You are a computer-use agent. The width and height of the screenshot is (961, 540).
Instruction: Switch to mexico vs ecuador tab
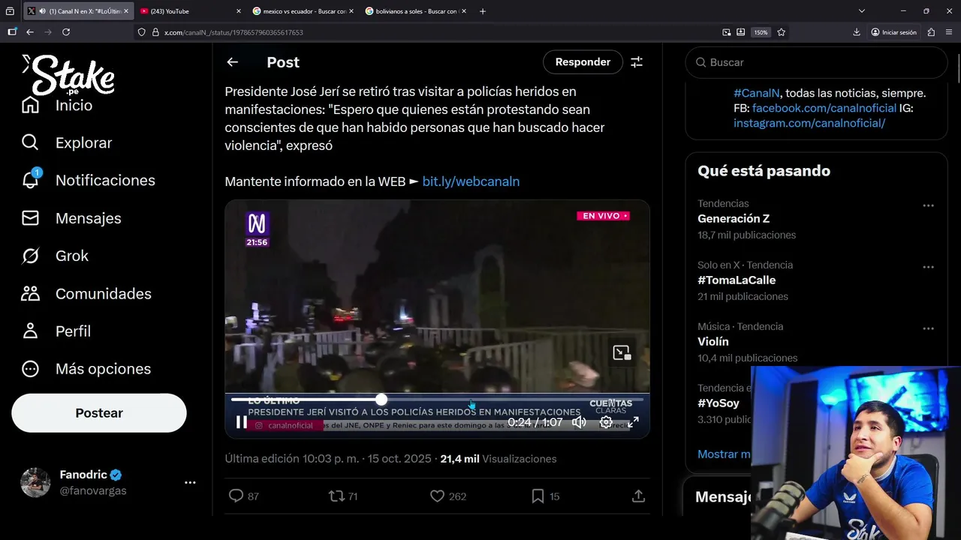pos(303,11)
